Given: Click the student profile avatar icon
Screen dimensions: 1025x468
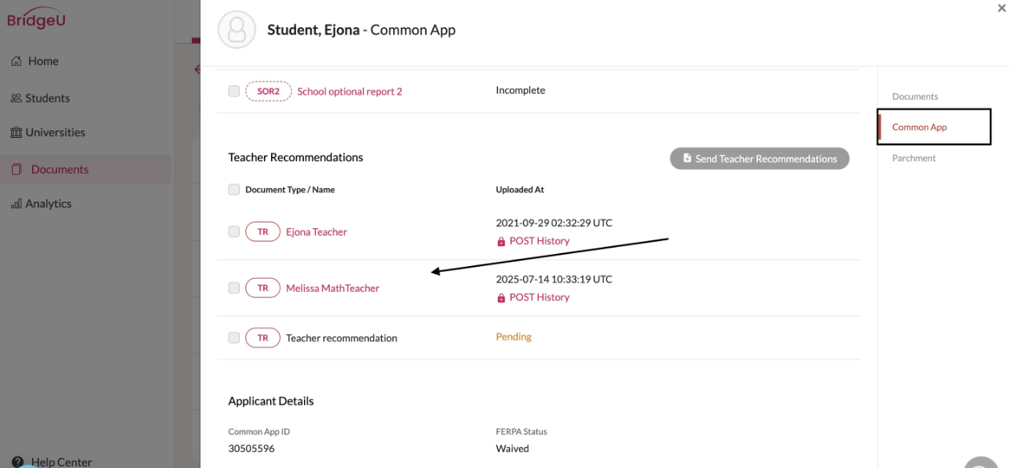Looking at the screenshot, I should 237,30.
